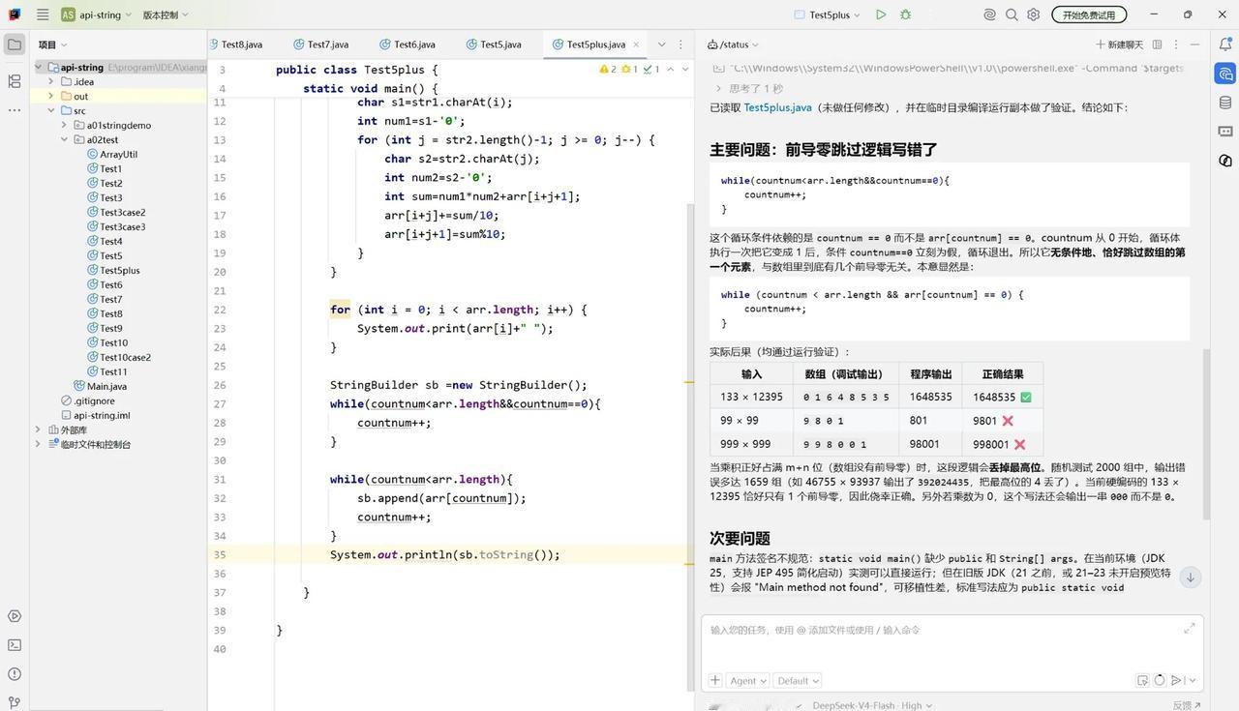Show hidden editor tabs dropdown chevron

click(x=662, y=44)
